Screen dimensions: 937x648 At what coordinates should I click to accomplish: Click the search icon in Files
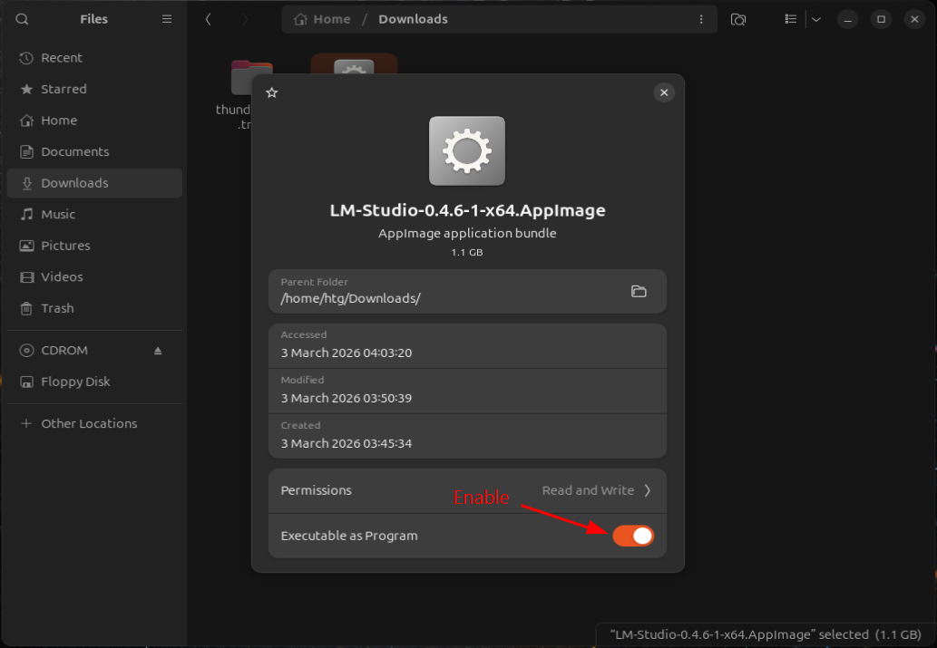click(x=22, y=19)
